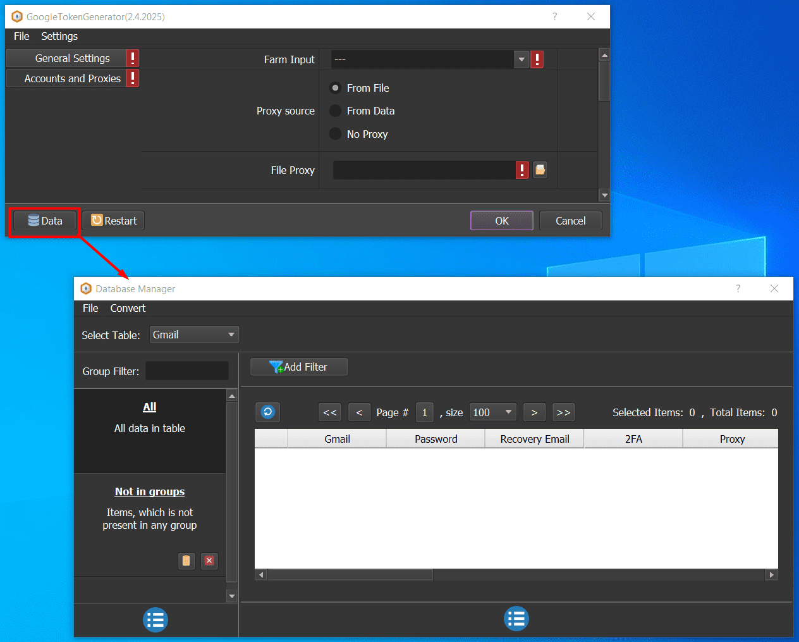Open page size dropdown showing 100
Image resolution: width=799 pixels, height=642 pixels.
[493, 412]
